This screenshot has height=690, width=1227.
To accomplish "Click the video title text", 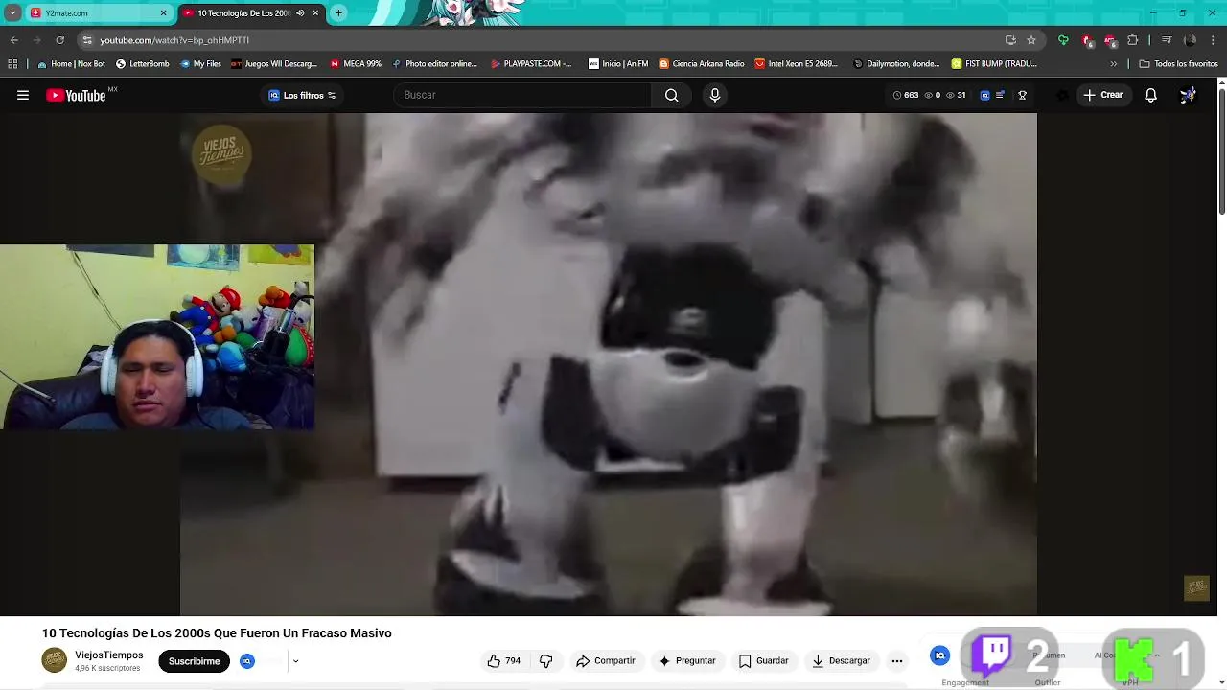I will pyautogui.click(x=217, y=633).
